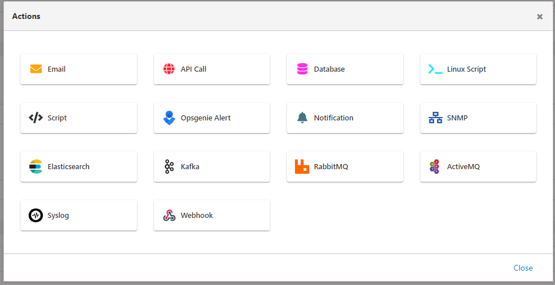This screenshot has width=555, height=285.
Task: Click the SNMP network icon
Action: (435, 118)
